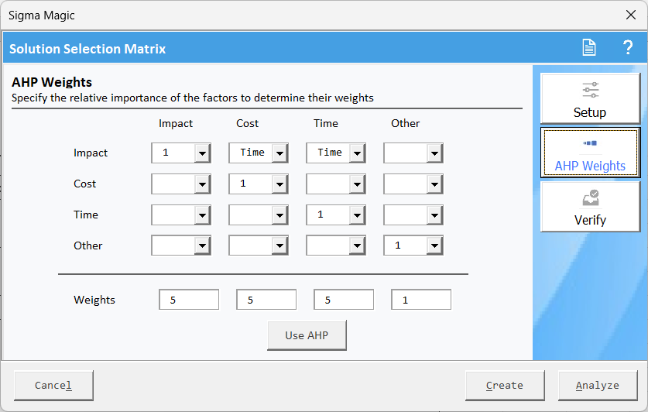
Task: Click the Use AHP button
Action: [307, 335]
